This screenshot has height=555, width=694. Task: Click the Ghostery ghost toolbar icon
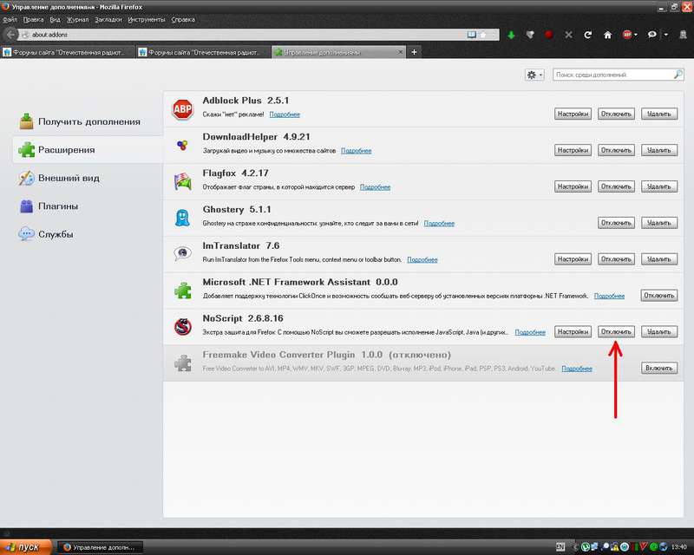coord(683,35)
